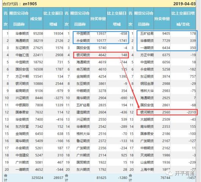Select long position value 13937

coord(101,34)
